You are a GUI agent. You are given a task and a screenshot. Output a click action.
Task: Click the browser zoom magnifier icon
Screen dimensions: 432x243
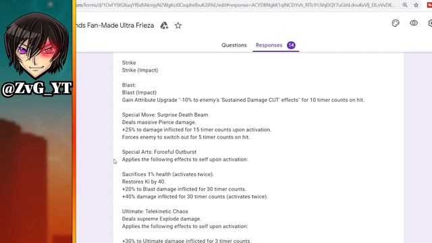point(405,5)
